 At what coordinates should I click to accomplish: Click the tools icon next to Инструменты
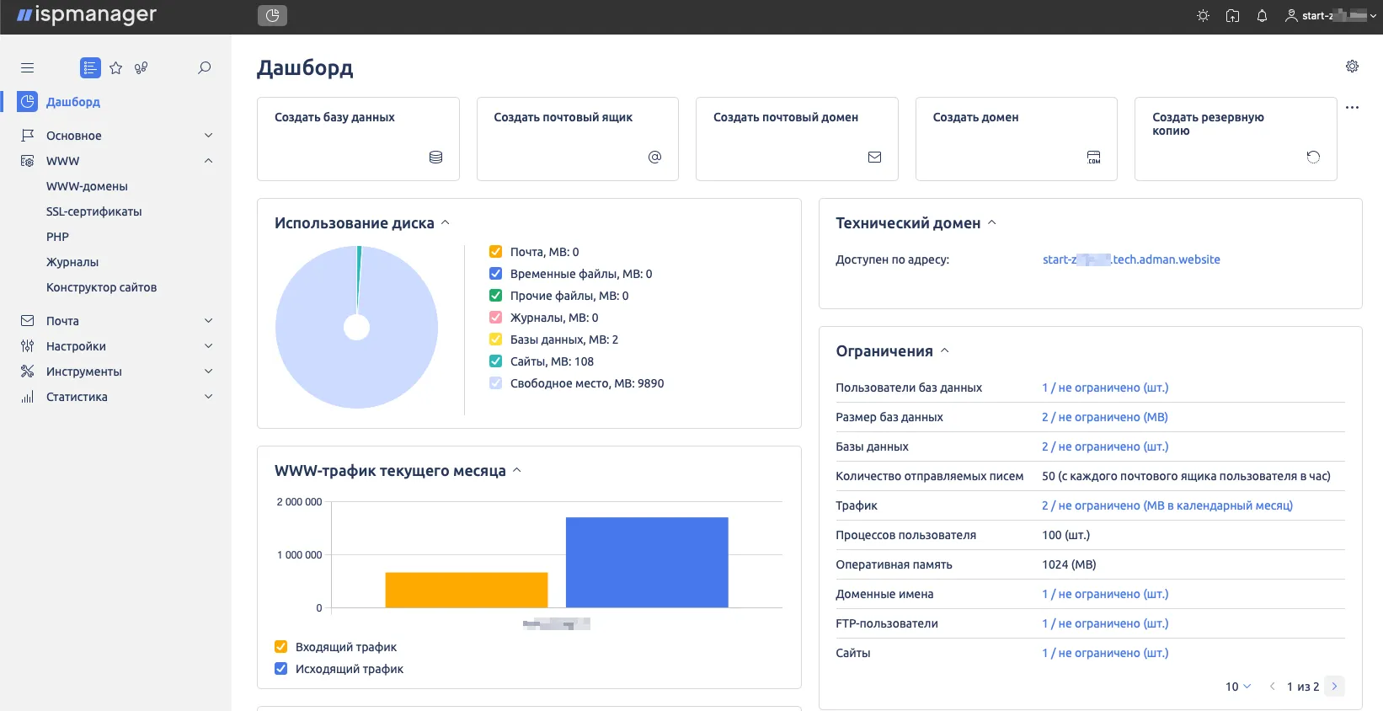28,372
